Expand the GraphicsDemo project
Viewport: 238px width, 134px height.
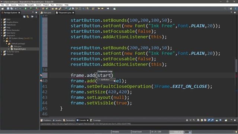[x=1, y=22]
